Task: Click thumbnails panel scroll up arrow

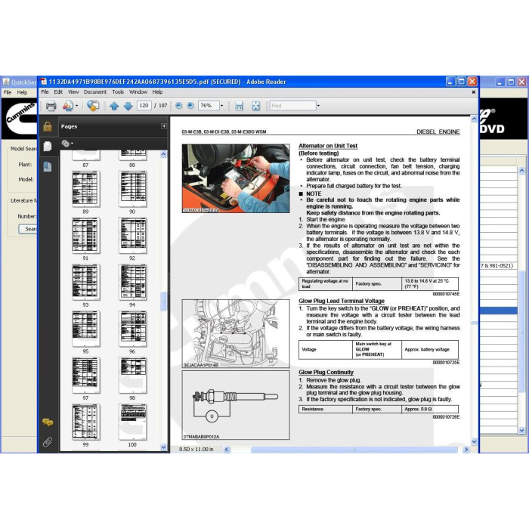Action: (x=164, y=154)
